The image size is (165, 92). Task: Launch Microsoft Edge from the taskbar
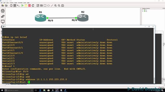tap(40, 90)
